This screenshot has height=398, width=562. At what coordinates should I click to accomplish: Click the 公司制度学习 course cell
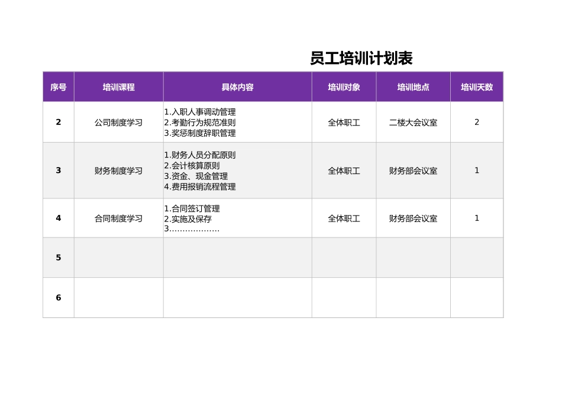[x=118, y=122]
